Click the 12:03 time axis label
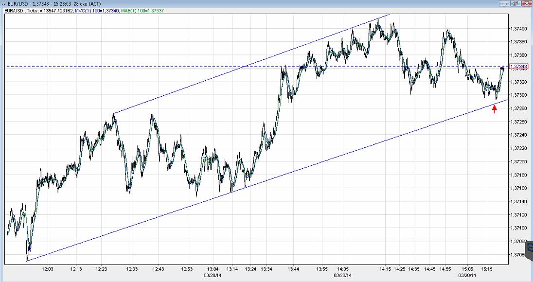533x282 pixels. pos(48,269)
